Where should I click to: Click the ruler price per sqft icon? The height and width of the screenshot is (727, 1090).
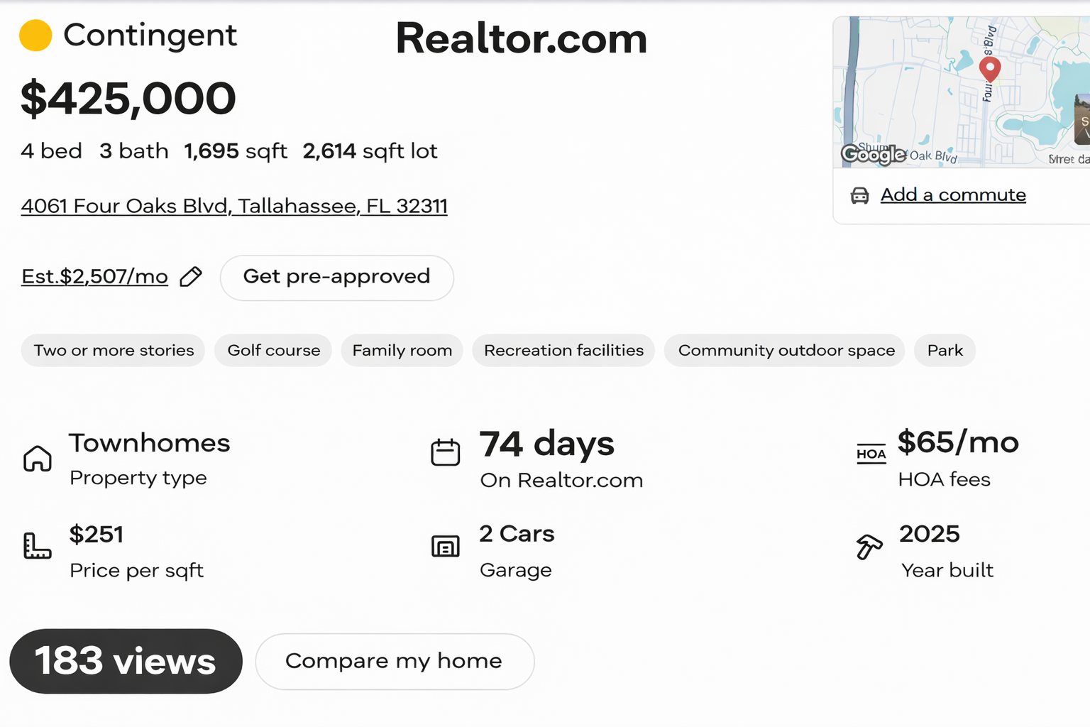(x=37, y=546)
